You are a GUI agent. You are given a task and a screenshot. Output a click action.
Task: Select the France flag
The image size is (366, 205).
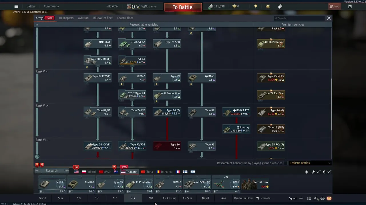click(x=178, y=172)
